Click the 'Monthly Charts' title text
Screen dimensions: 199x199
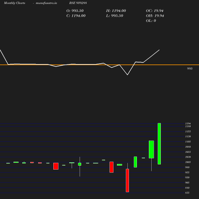click(x=15, y=3)
